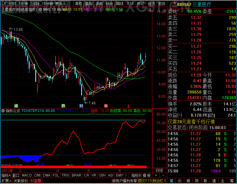Screen dimensions: 237x184
Task: Select the 指标A tab
Action: click(6, 175)
